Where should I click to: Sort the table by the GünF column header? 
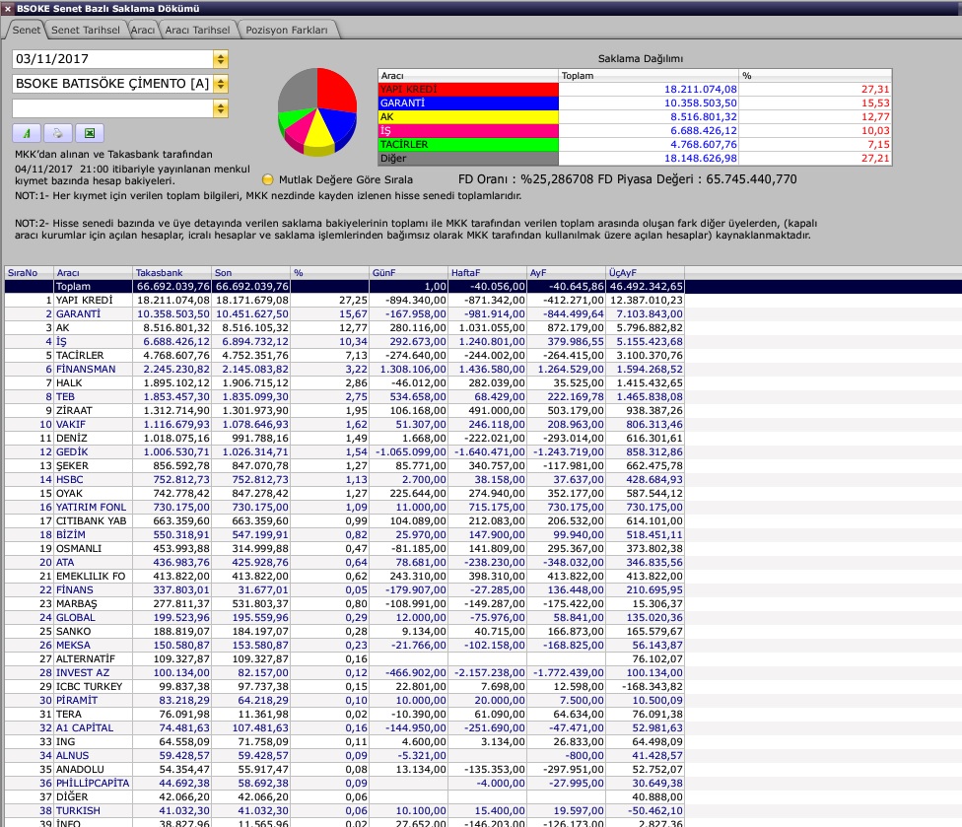(409, 273)
